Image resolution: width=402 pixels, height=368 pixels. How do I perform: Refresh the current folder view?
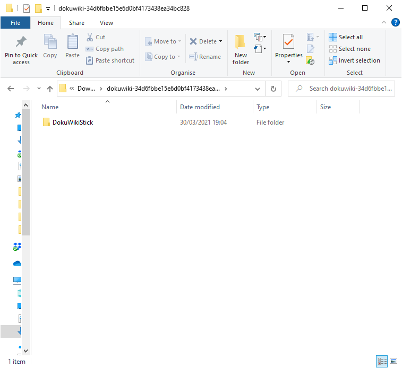click(x=273, y=89)
